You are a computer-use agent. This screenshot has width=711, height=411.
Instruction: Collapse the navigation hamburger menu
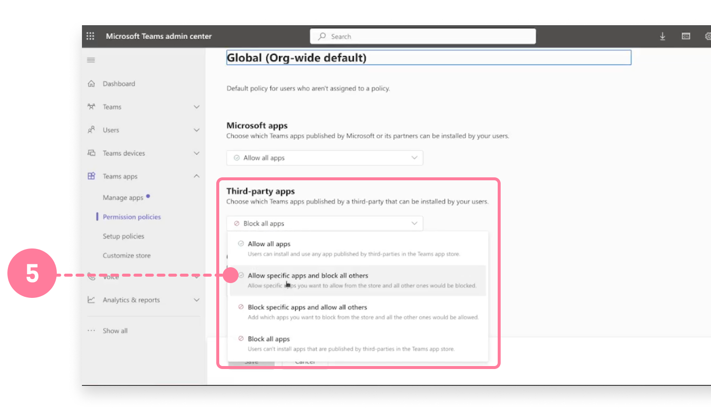(x=91, y=60)
